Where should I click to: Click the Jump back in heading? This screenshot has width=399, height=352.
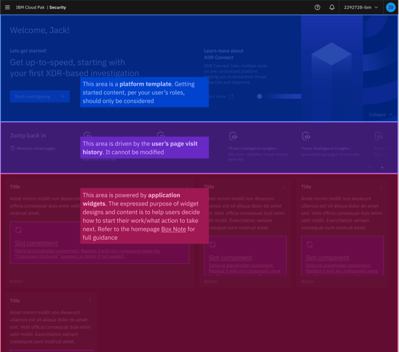pyautogui.click(x=28, y=136)
